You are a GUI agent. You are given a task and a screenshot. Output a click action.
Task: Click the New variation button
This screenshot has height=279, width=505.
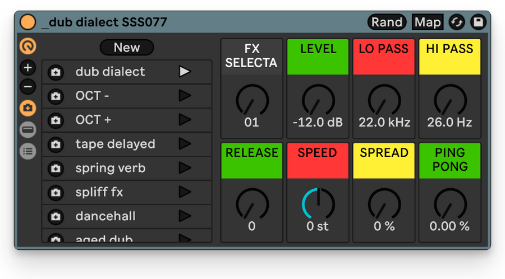pyautogui.click(x=127, y=48)
